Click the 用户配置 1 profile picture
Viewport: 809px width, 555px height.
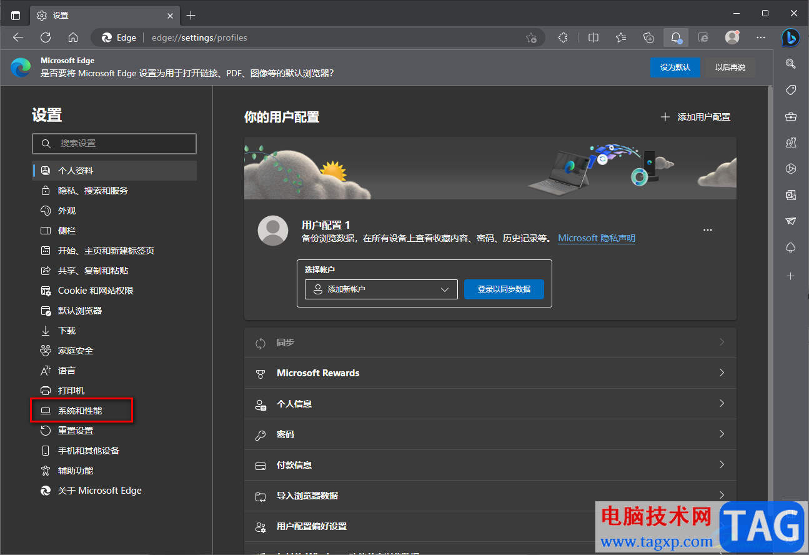click(x=273, y=231)
